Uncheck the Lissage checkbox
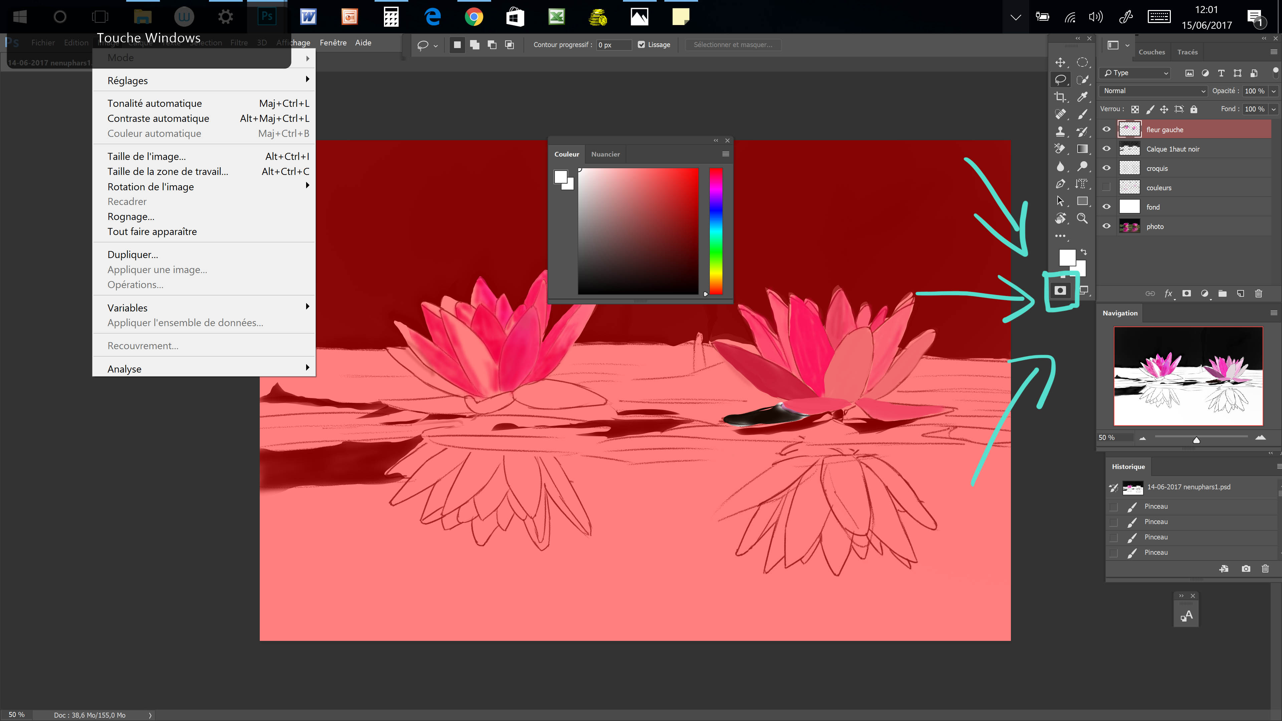Image resolution: width=1282 pixels, height=721 pixels. [x=641, y=45]
